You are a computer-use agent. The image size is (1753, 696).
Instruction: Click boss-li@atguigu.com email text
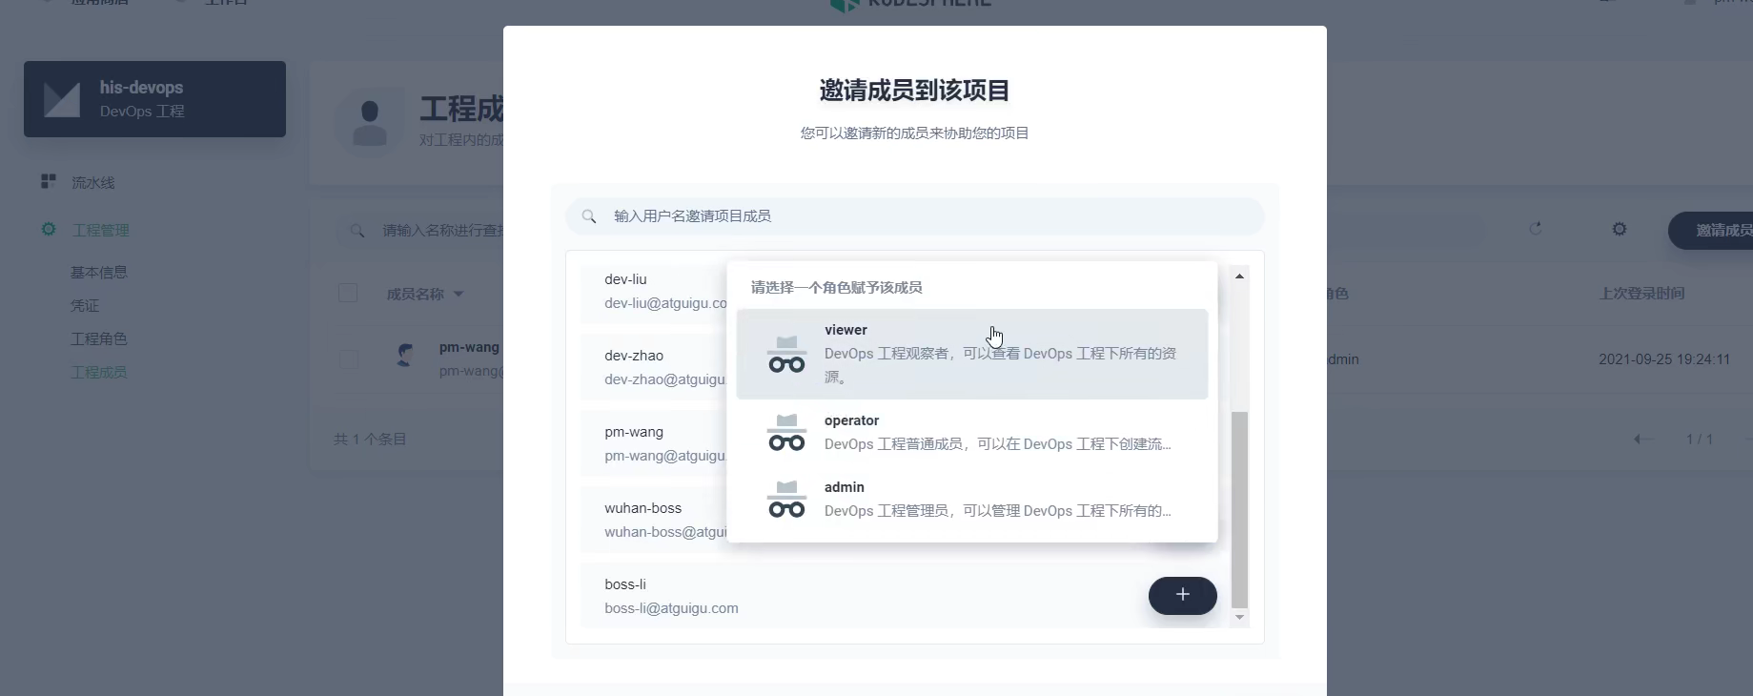671,608
